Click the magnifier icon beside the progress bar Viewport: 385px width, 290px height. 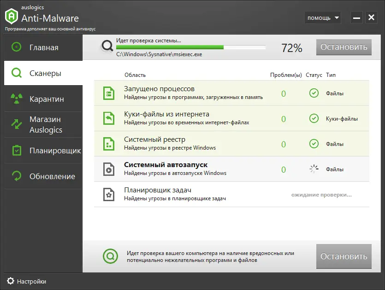click(107, 46)
